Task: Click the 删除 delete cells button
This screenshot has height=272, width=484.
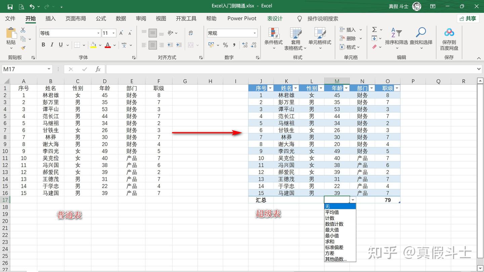Action: pyautogui.click(x=348, y=38)
